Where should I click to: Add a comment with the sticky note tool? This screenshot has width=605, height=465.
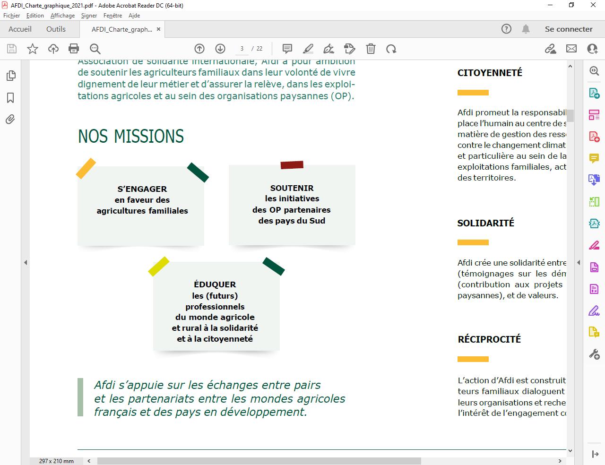click(x=287, y=49)
